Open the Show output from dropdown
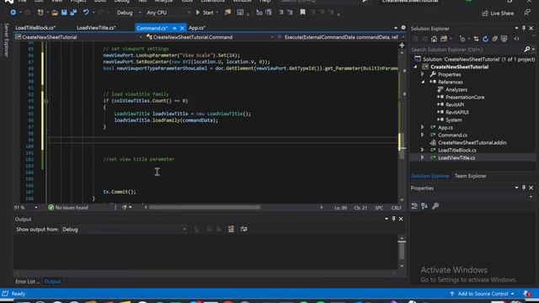The image size is (539, 303). coord(124,229)
